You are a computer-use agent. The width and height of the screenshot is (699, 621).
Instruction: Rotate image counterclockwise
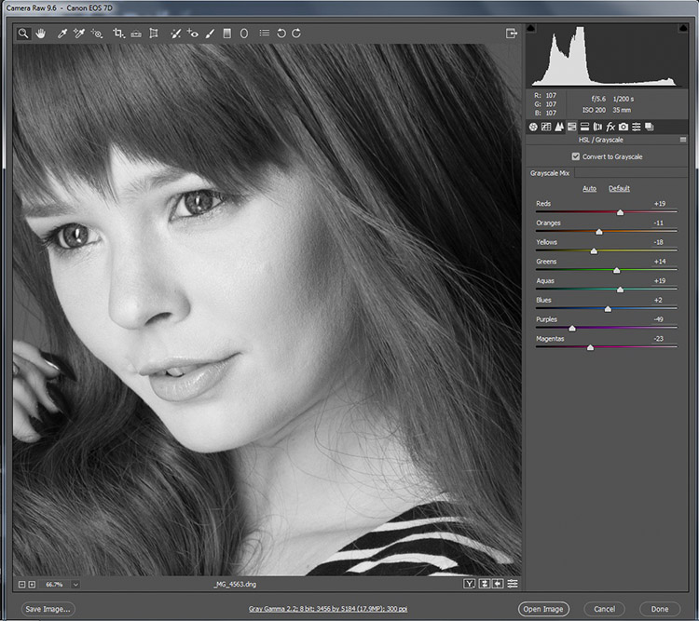click(x=281, y=34)
